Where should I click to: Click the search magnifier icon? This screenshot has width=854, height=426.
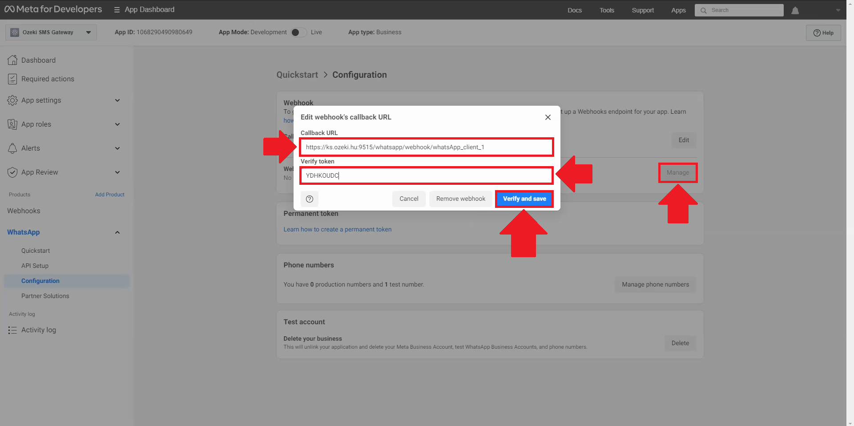click(x=704, y=10)
